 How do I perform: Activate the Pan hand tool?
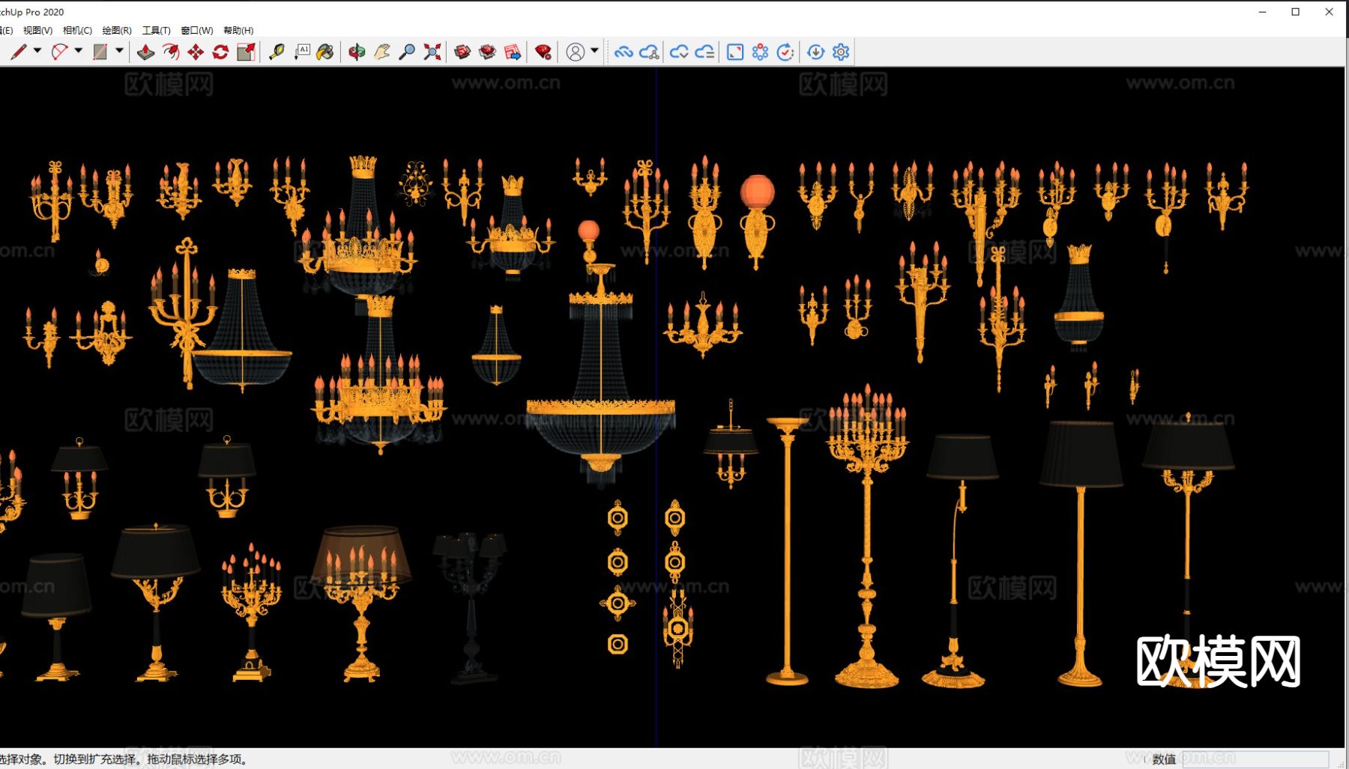382,52
